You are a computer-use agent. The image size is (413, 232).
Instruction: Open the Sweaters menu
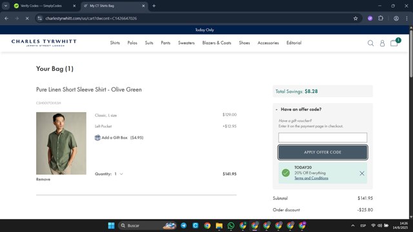click(x=186, y=43)
